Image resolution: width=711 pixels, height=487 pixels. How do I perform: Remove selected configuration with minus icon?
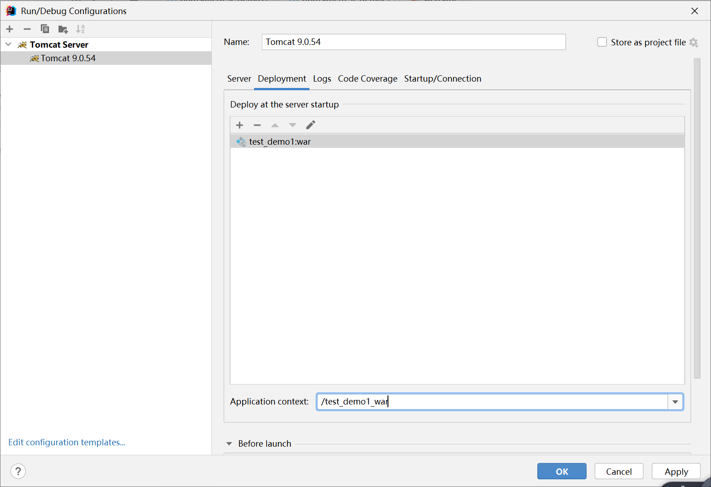pos(27,29)
